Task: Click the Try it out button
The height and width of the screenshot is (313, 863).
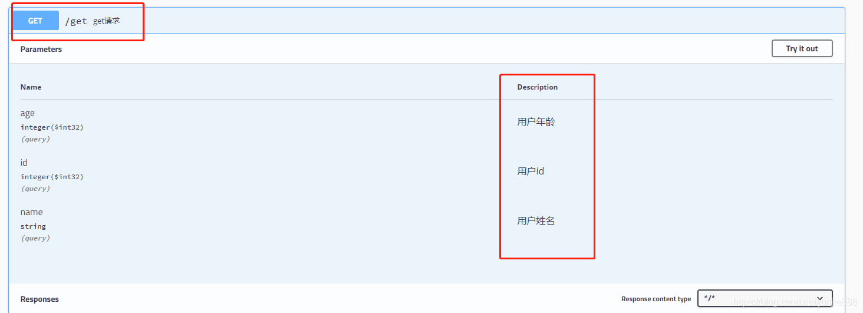Action: (802, 48)
